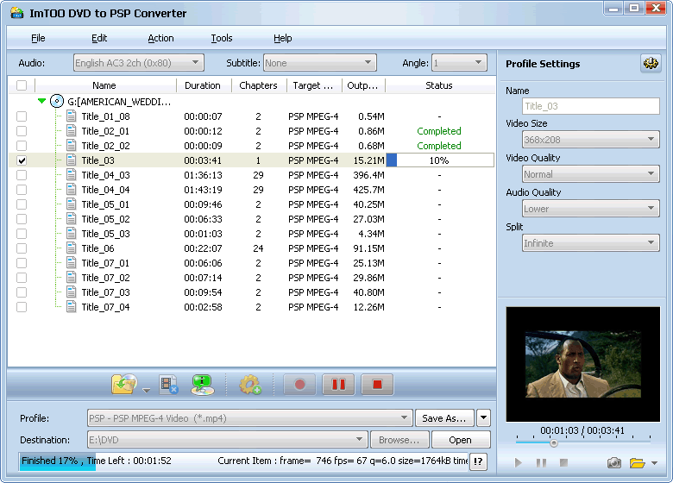The image size is (673, 483).
Task: Click the Browse... button
Action: point(399,440)
